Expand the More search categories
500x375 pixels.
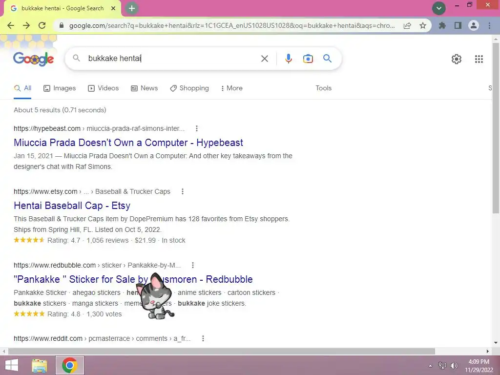231,88
